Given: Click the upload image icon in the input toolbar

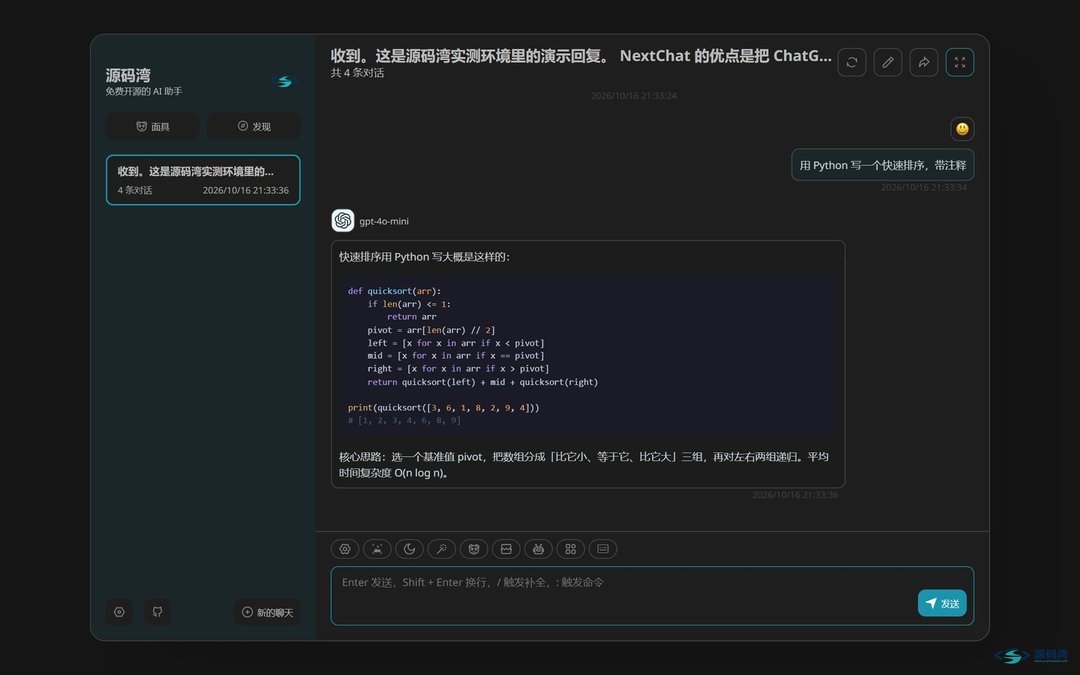Looking at the screenshot, I should coord(377,549).
